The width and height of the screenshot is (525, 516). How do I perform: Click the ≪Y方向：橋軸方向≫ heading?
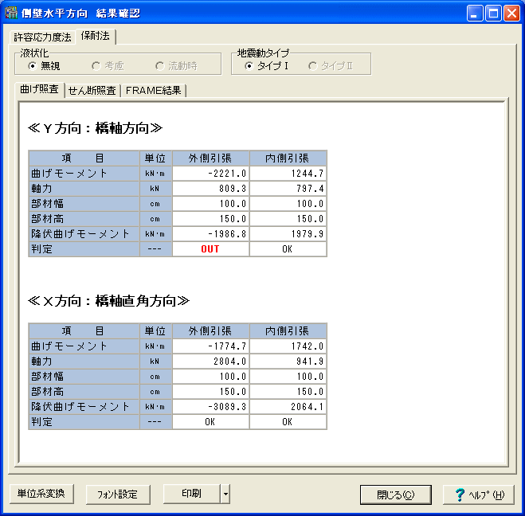pyautogui.click(x=95, y=128)
